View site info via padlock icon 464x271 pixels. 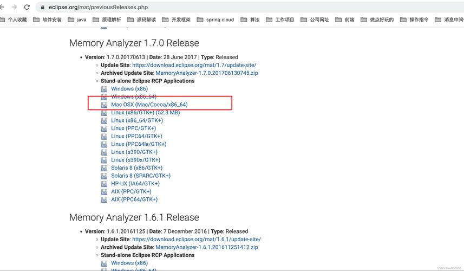point(42,7)
